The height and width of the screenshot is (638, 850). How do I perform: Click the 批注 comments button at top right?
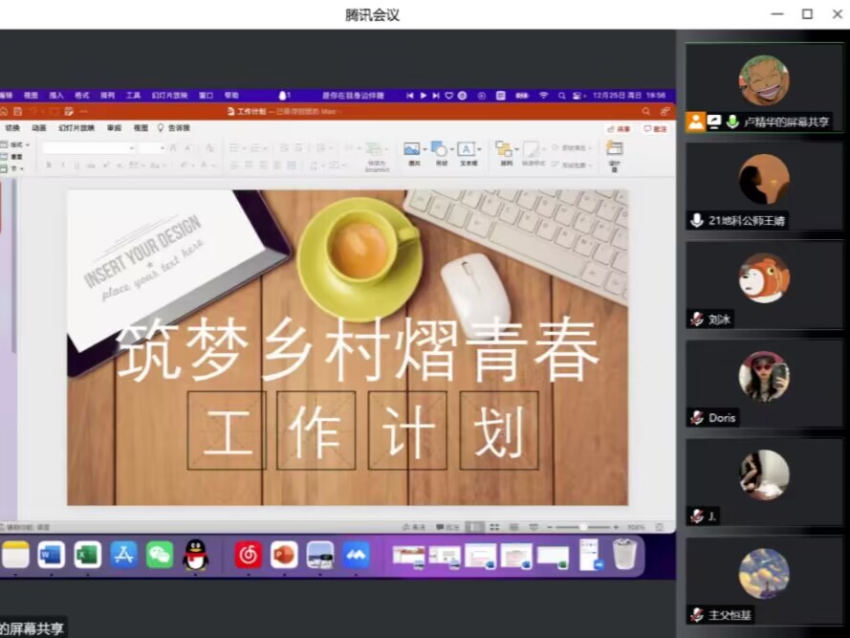[x=656, y=128]
